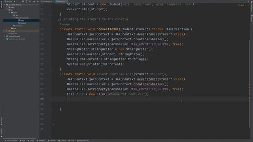The height and width of the screenshot is (142, 253).
Task: Click "student.xml" string on line 28
Action: point(133,94)
